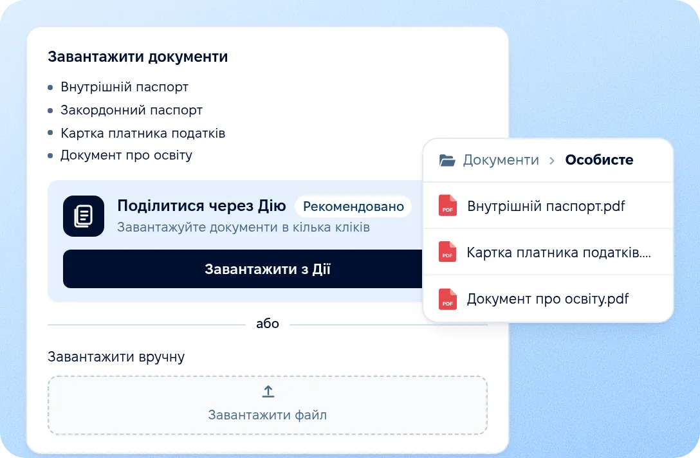
Task: Click the Завантажити файл upload area
Action: [x=268, y=405]
